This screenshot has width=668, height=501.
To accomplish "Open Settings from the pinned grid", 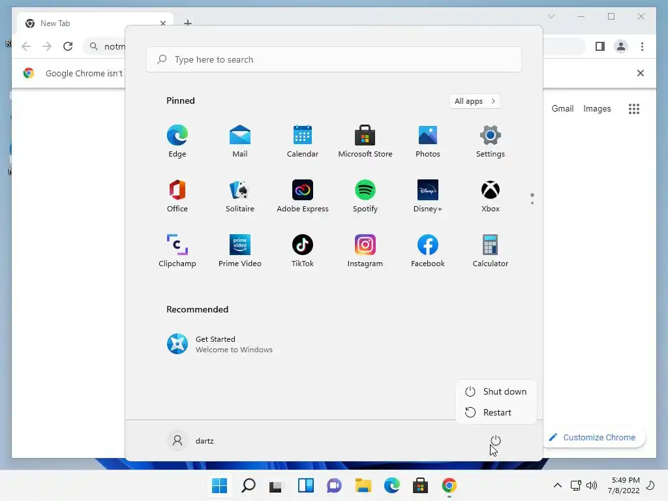I will click(x=491, y=142).
